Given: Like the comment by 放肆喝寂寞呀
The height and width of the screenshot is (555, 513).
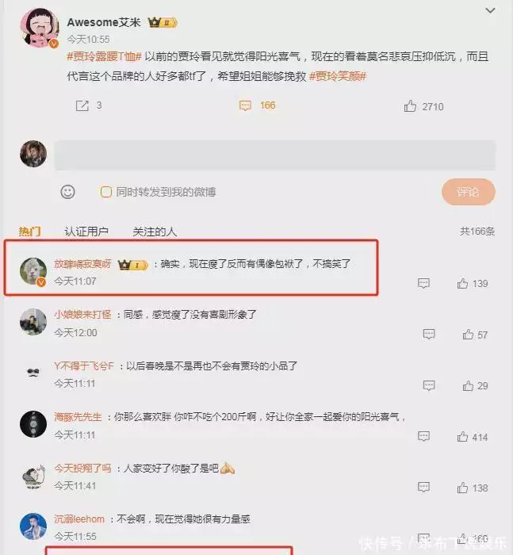Looking at the screenshot, I should click(462, 283).
